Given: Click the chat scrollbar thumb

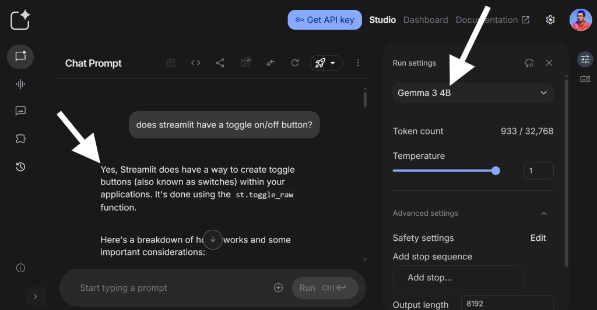Looking at the screenshot, I should (x=365, y=99).
